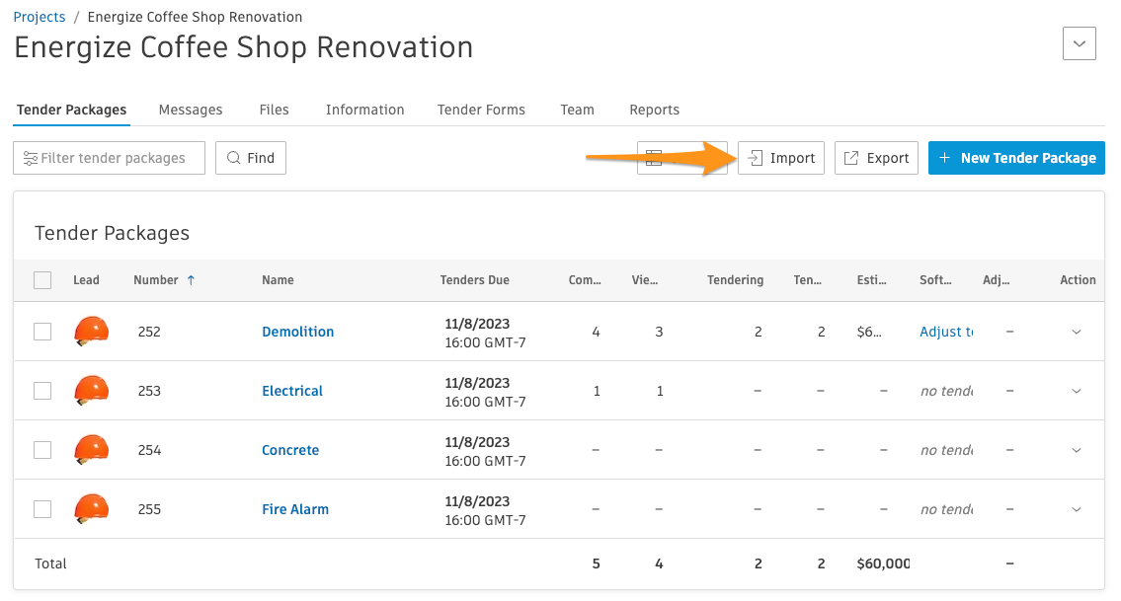Open the column layout settings icon
The image size is (1121, 601).
click(653, 158)
